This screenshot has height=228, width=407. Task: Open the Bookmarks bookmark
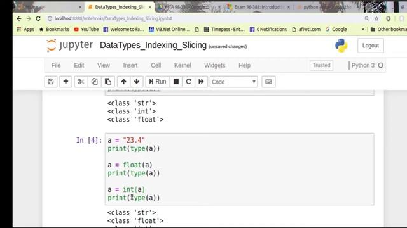54,30
